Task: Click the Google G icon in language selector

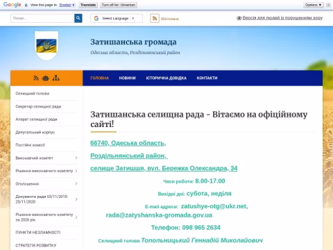Action: point(96,18)
